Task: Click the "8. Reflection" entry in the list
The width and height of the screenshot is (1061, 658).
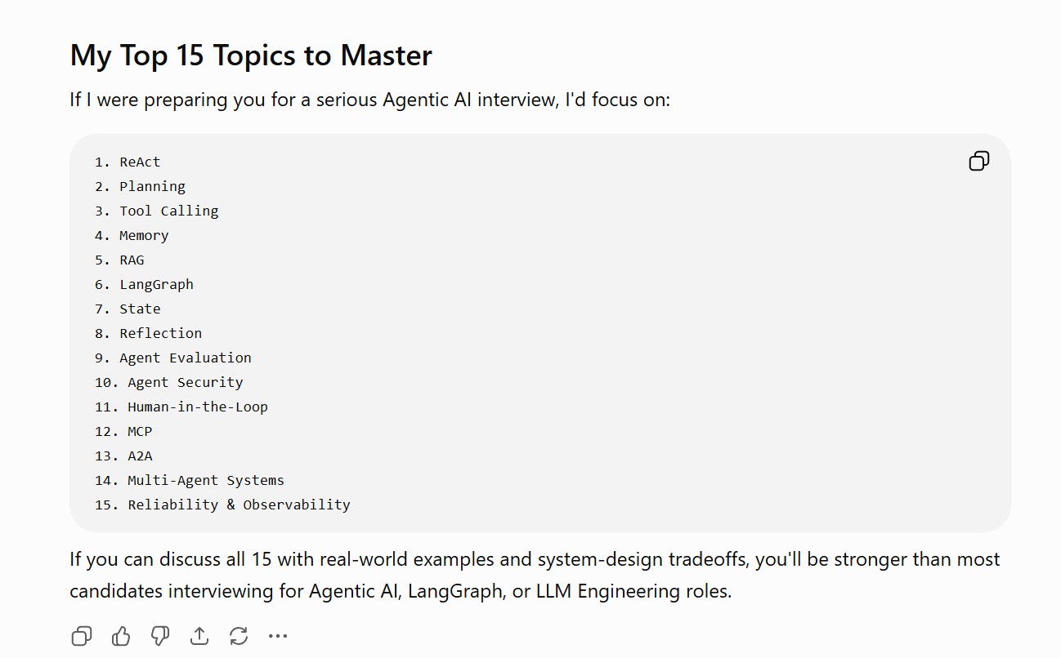Action: tap(148, 333)
